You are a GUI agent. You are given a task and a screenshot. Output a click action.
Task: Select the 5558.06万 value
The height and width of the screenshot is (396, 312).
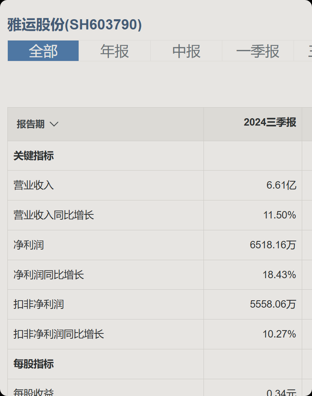(x=273, y=304)
